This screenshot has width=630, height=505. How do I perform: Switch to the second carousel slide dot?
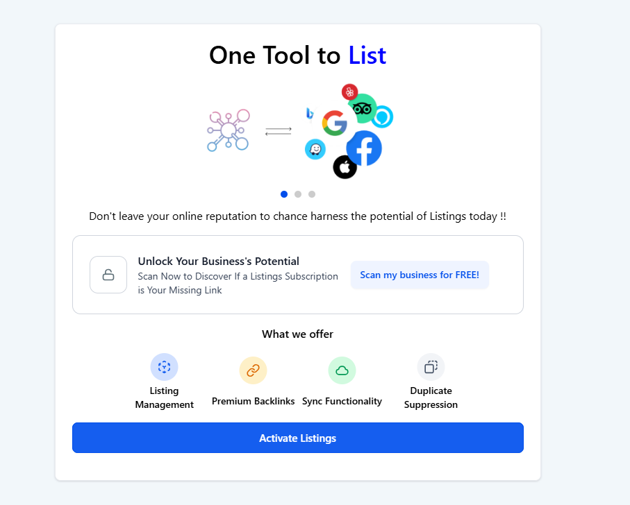point(298,194)
